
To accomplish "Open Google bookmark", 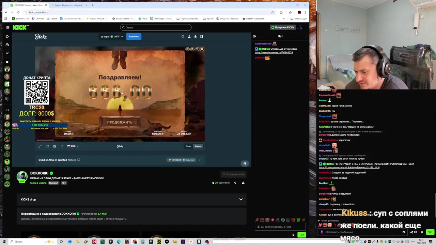I will (52, 19).
